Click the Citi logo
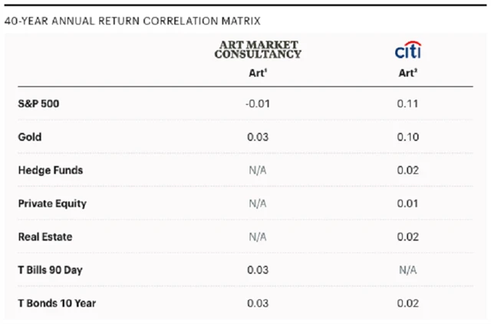This screenshot has width=491, height=324. pos(407,51)
